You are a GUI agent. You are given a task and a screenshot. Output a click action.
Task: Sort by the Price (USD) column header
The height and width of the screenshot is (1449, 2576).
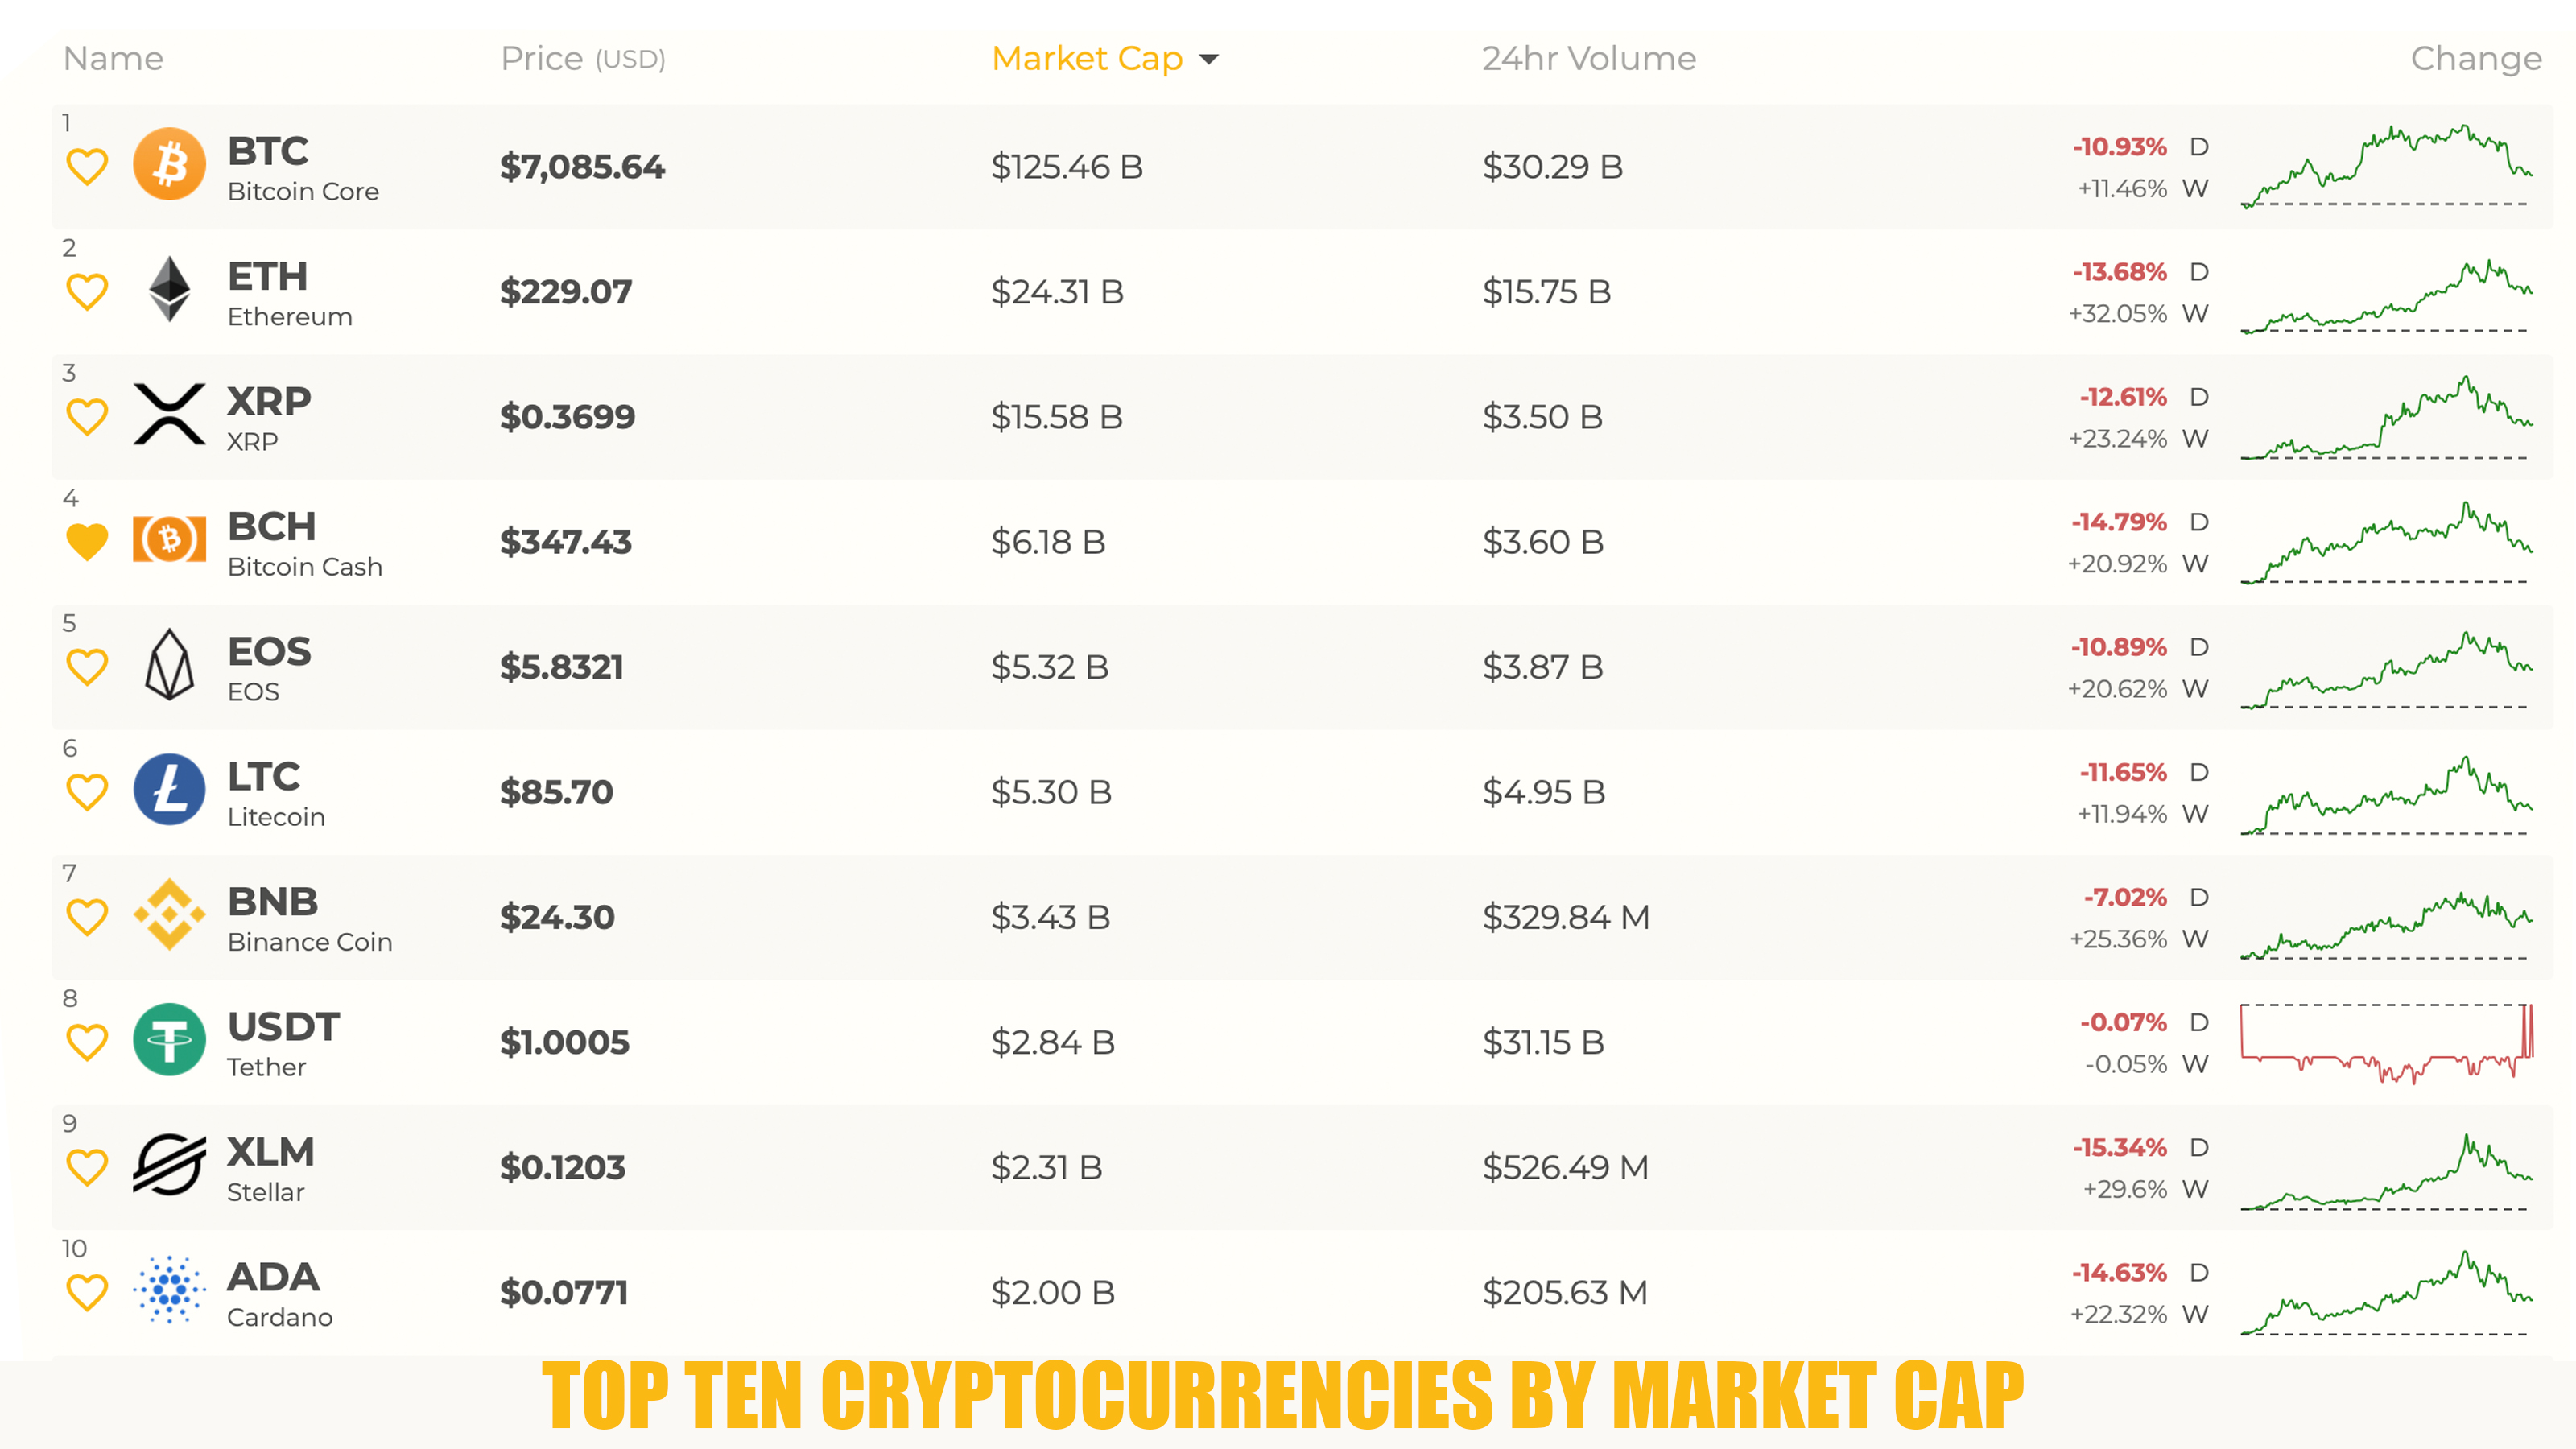583,58
